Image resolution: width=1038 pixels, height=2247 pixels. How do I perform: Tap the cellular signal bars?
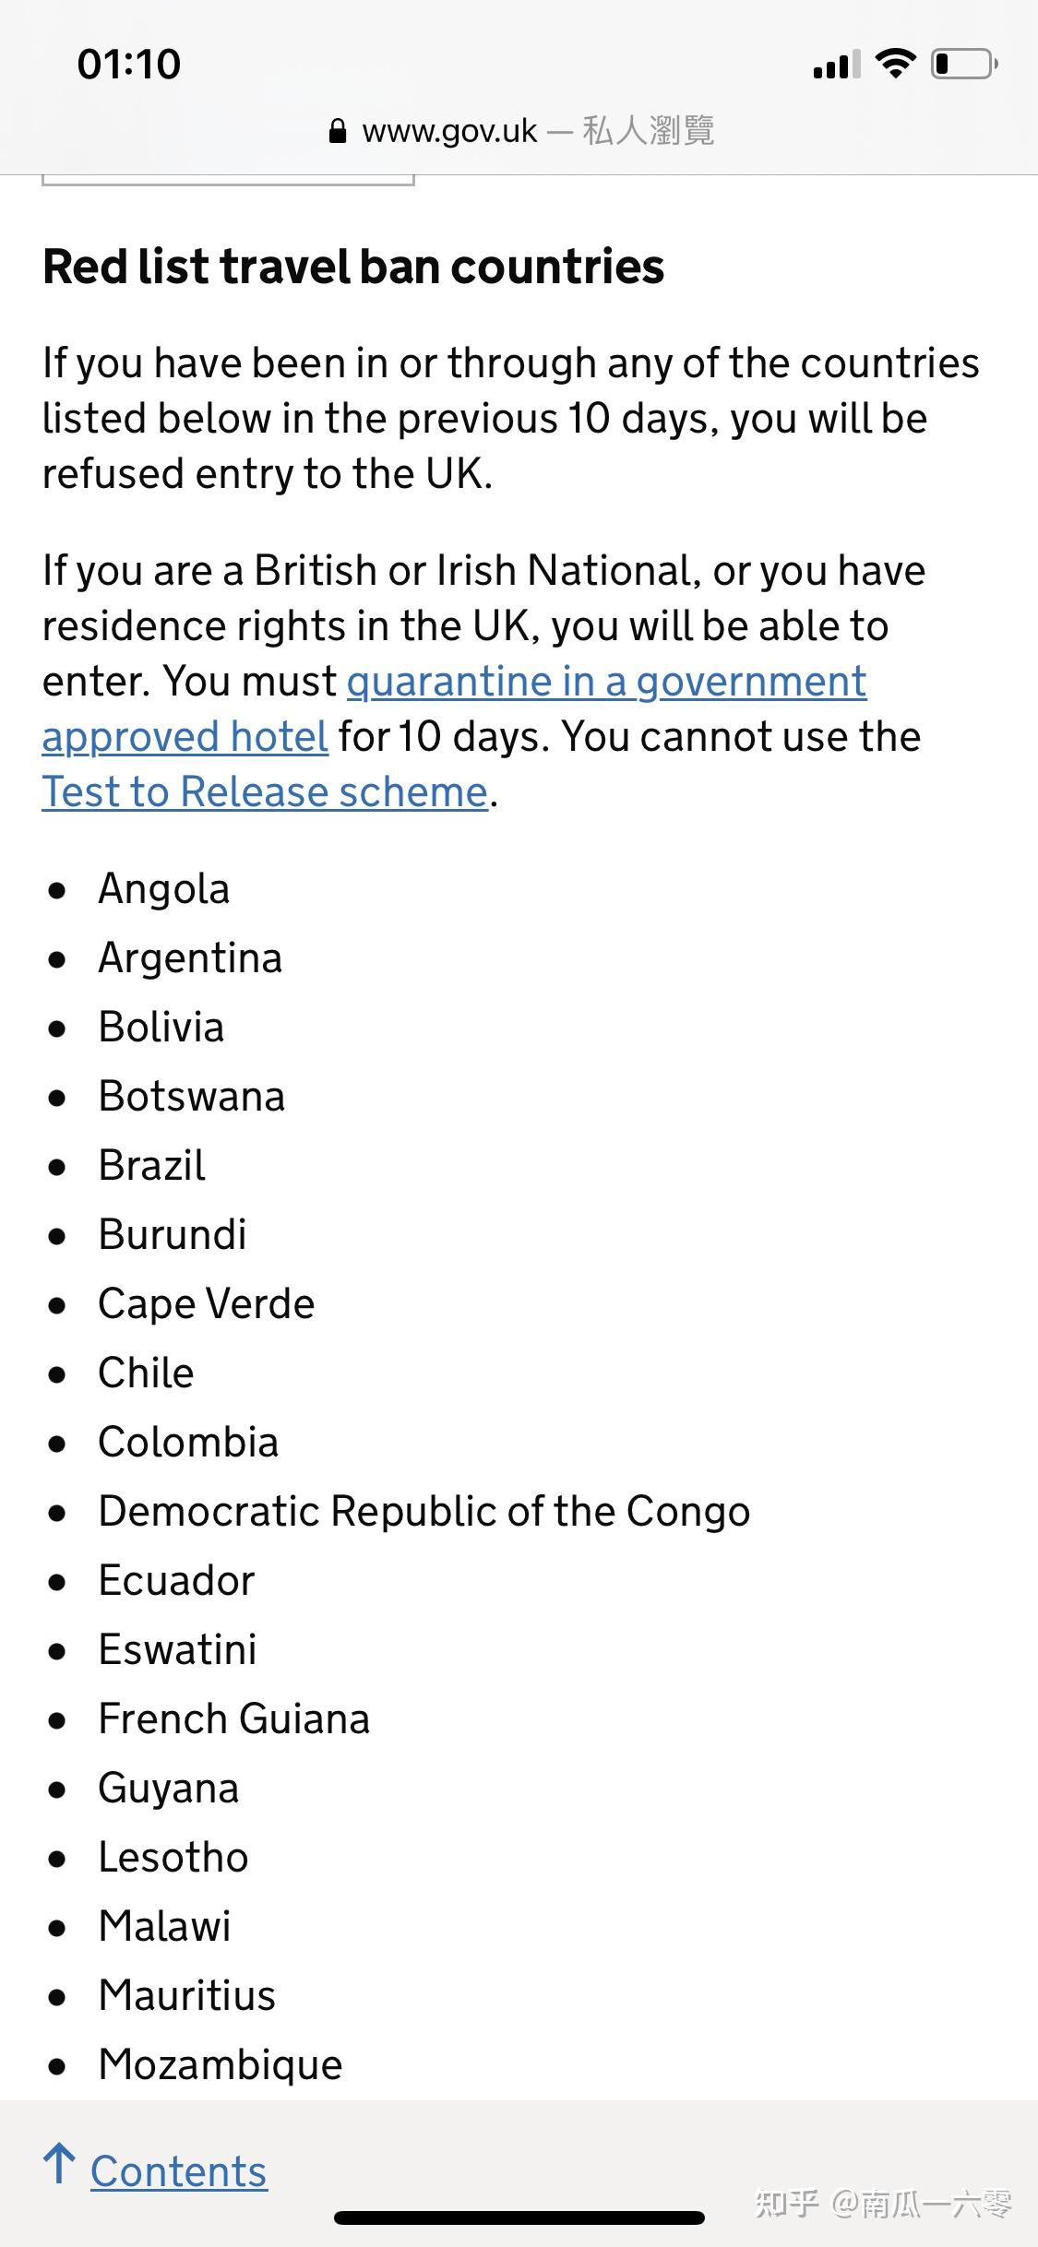pyautogui.click(x=836, y=65)
